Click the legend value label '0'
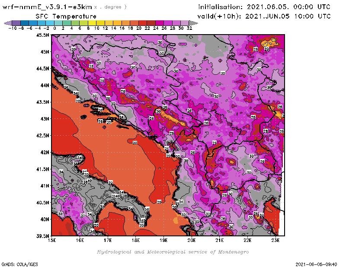The image size is (346, 267). (x=54, y=28)
